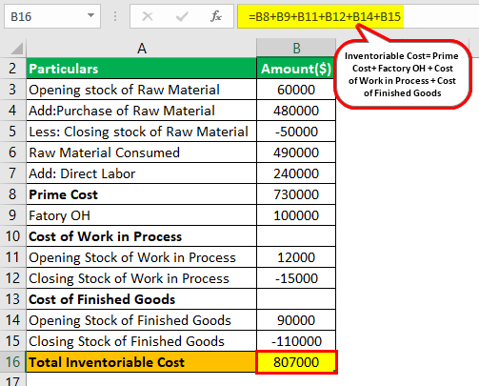Image resolution: width=479 pixels, height=386 pixels.
Task: Select cell Closing Stock of Finished Goods
Action: coord(142,341)
